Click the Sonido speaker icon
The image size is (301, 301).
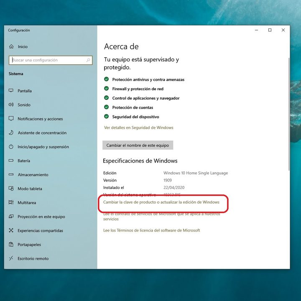[x=11, y=105]
